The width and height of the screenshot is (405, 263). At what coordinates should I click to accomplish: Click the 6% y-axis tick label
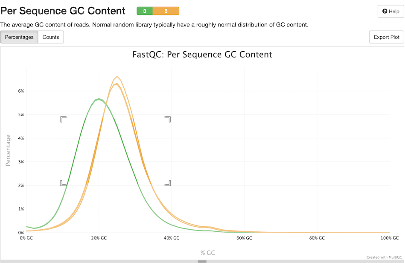click(x=20, y=91)
